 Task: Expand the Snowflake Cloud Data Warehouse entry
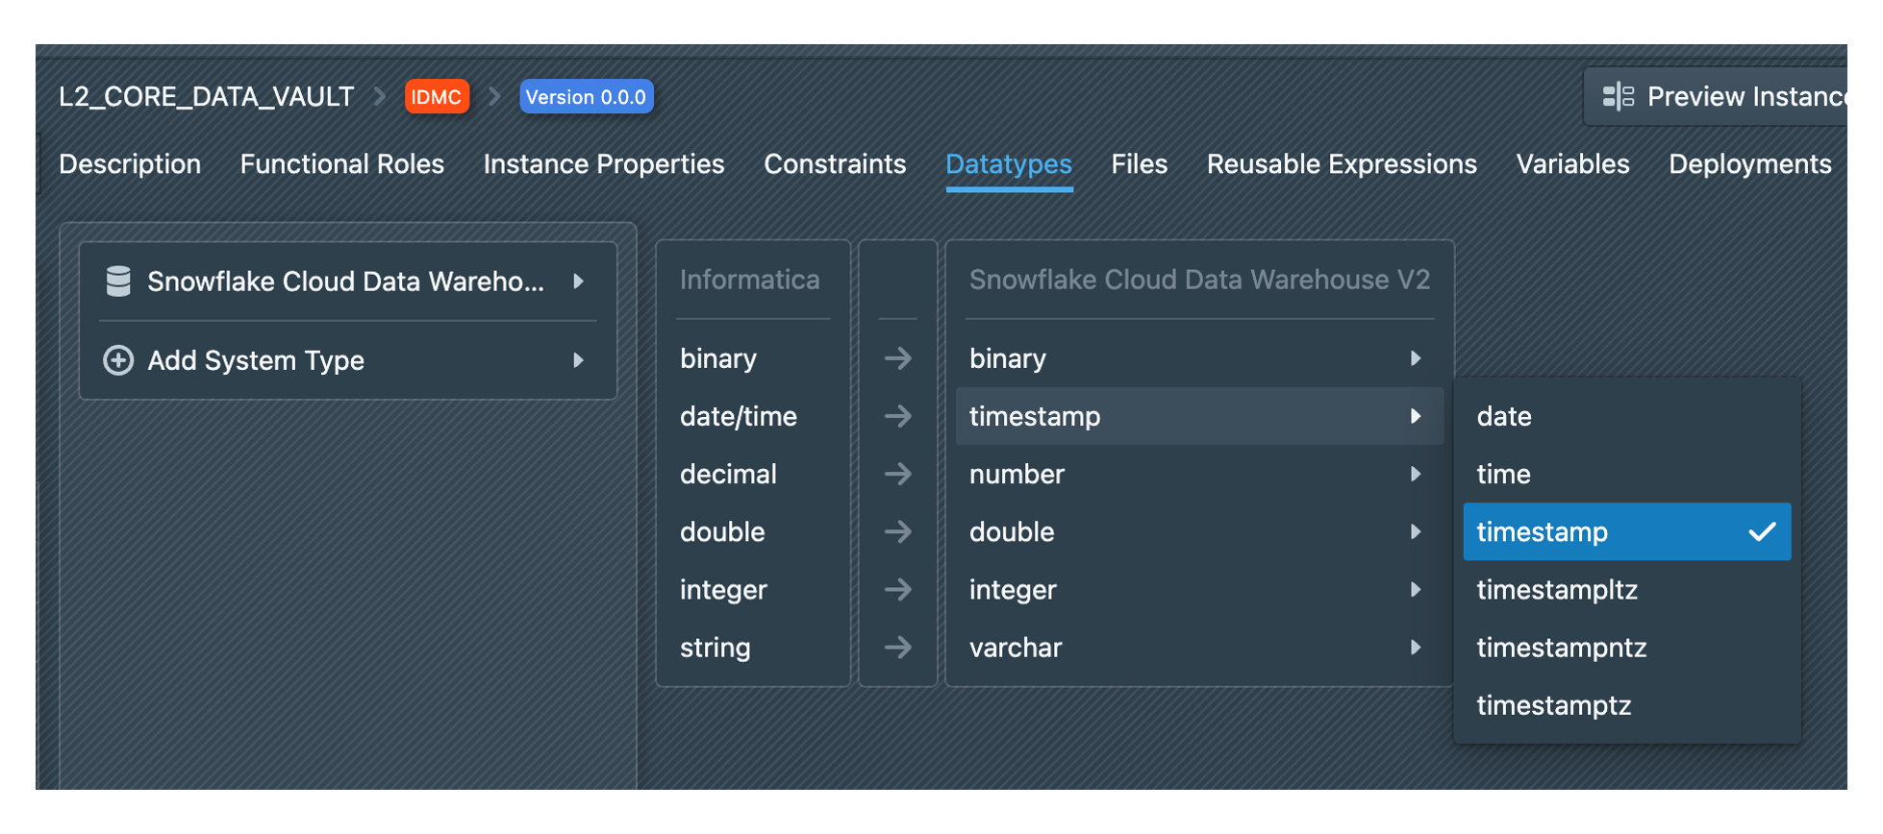point(578,282)
